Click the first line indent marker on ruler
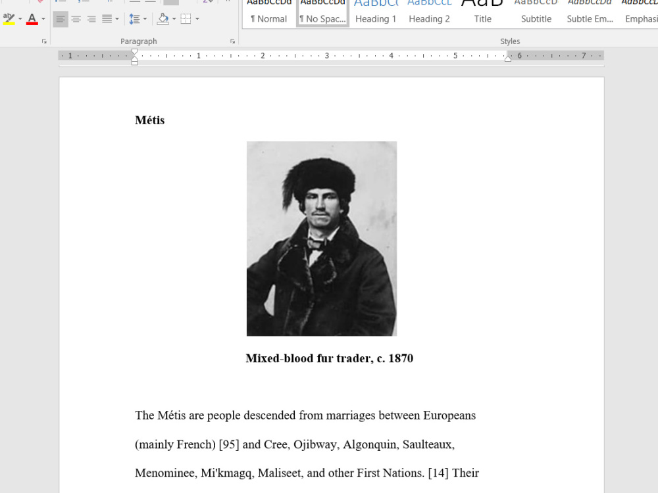658x493 pixels. coord(135,52)
